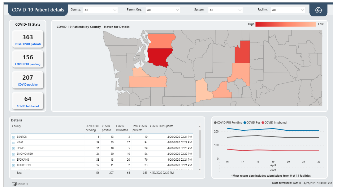Click the 156 COVID PUI pending card
337x190 pixels.
click(x=28, y=59)
